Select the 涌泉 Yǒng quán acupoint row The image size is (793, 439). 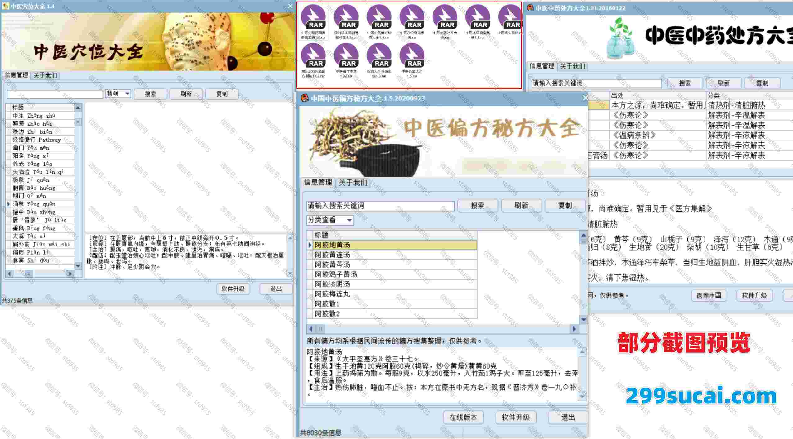tap(43, 204)
